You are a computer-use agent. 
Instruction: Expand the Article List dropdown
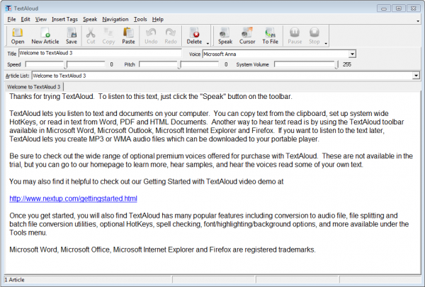pyautogui.click(x=416, y=76)
